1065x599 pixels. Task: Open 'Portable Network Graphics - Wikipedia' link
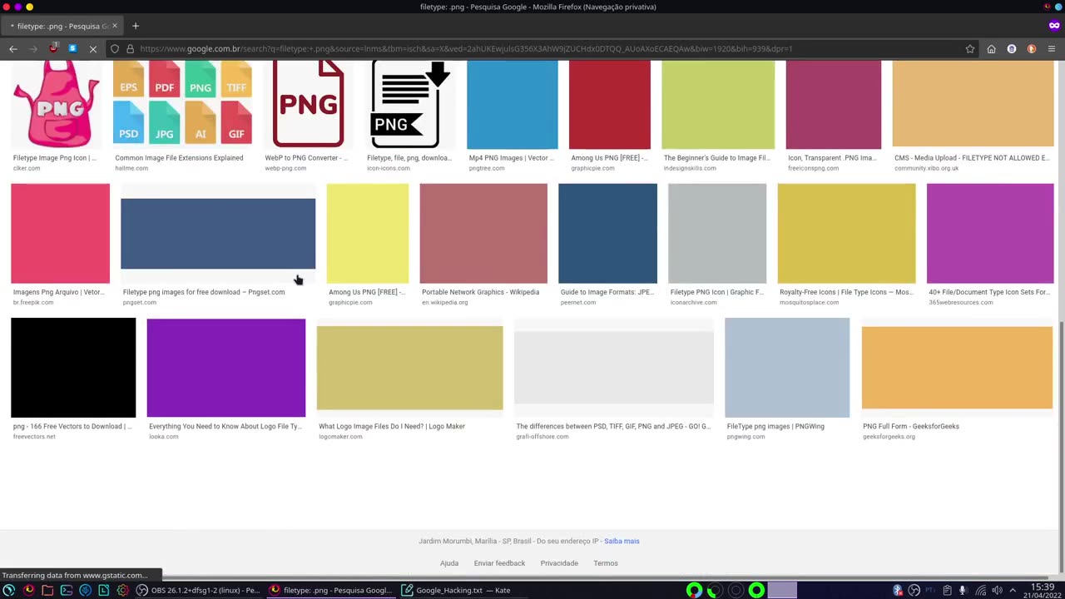coord(480,292)
